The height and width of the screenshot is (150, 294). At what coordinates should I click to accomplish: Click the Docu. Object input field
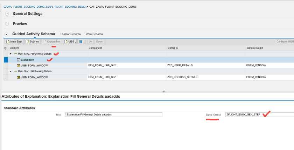259,114
